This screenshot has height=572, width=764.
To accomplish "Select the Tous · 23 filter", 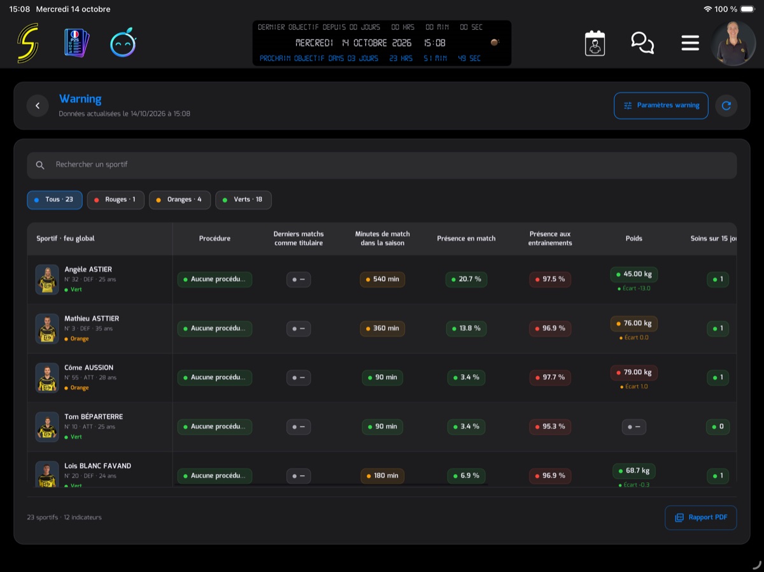I will [55, 200].
